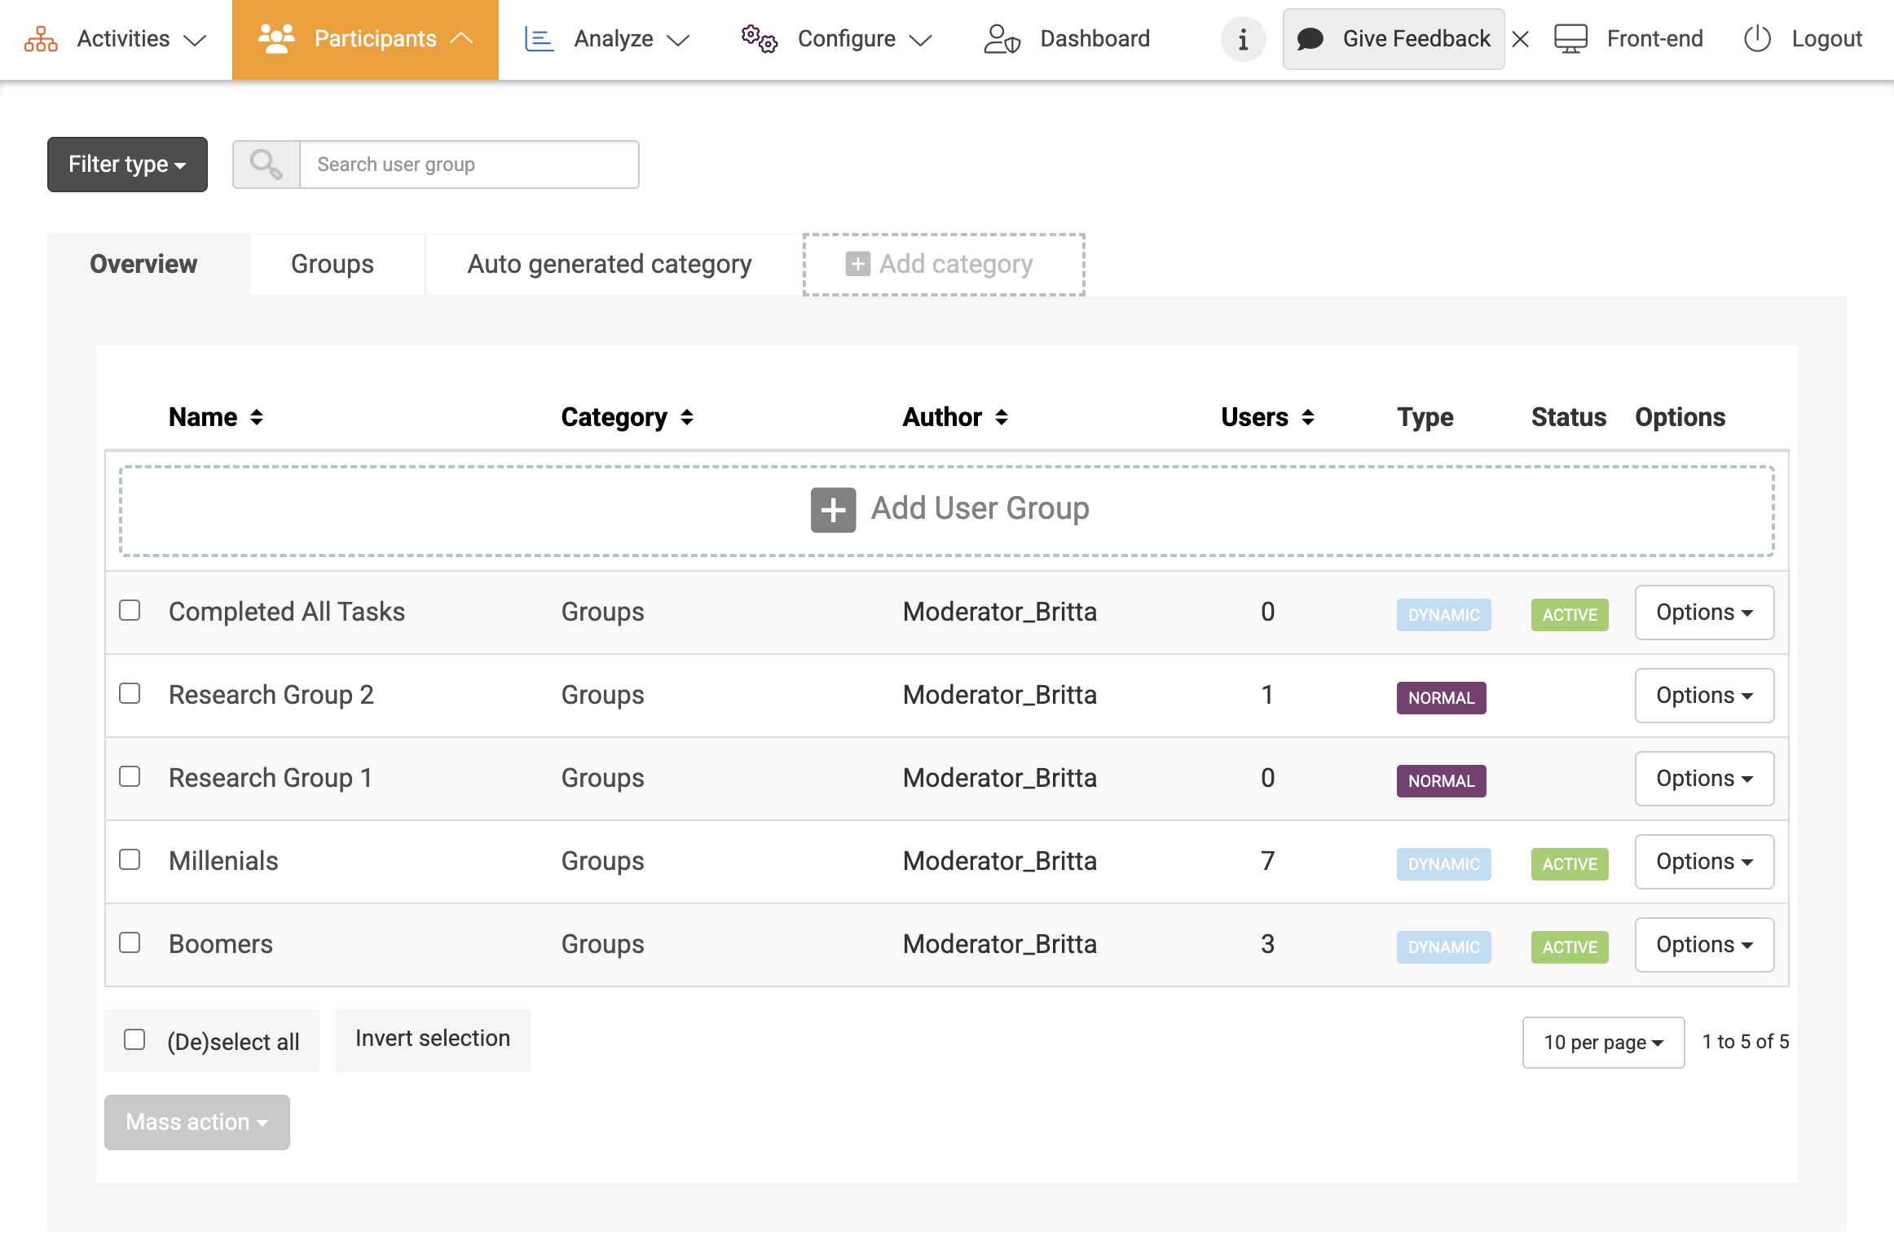Open the Filter type dropdown
Screen dimensions: 1894x1243
tap(127, 165)
